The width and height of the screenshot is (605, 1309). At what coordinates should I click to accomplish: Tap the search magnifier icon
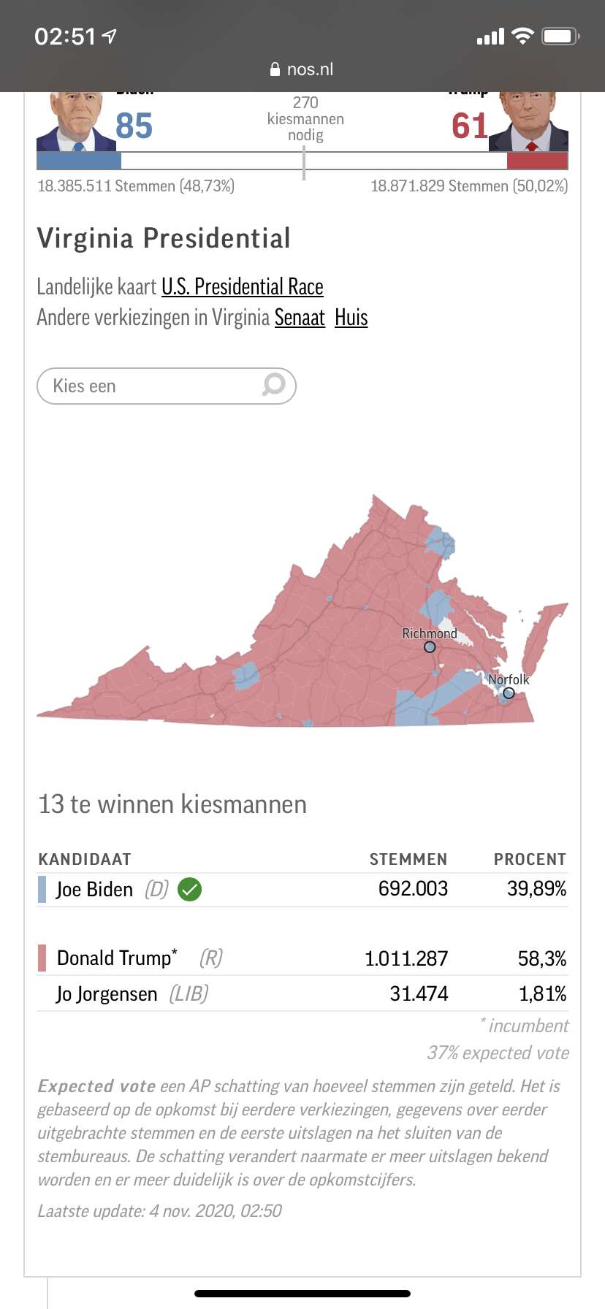[x=273, y=384]
